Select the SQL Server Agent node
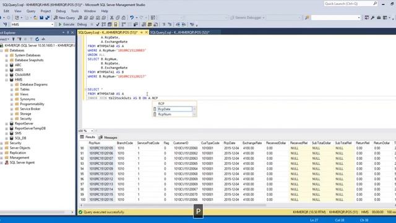This screenshot has width=396, height=223. pyautogui.click(x=22, y=162)
